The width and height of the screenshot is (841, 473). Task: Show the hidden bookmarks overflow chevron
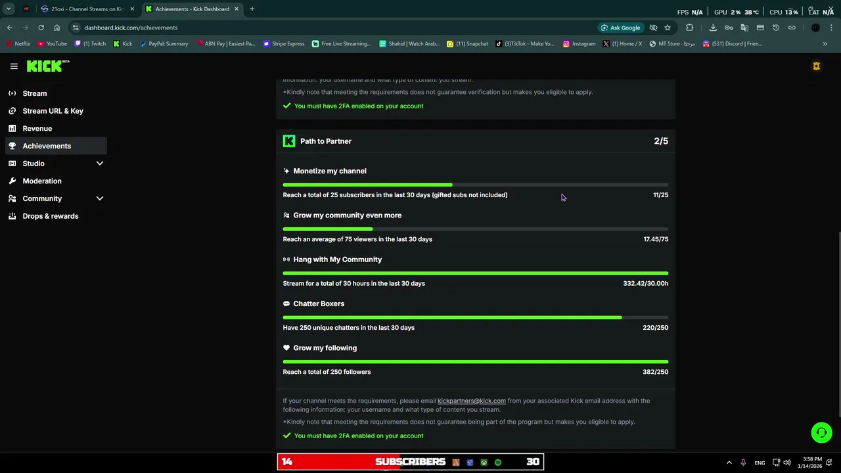click(825, 44)
